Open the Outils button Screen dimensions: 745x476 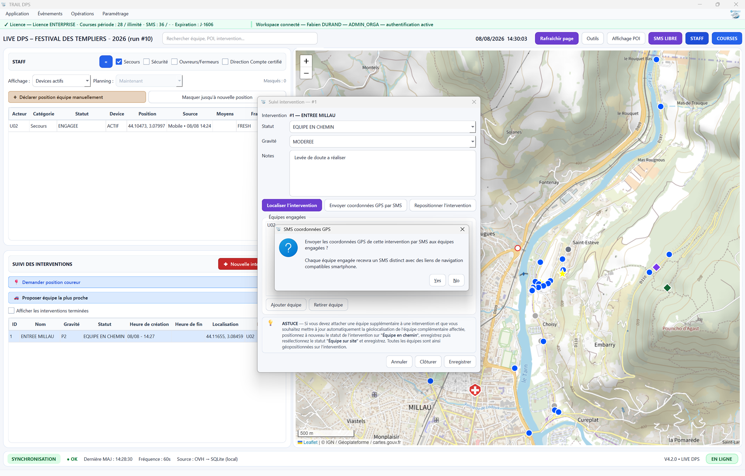(x=592, y=38)
